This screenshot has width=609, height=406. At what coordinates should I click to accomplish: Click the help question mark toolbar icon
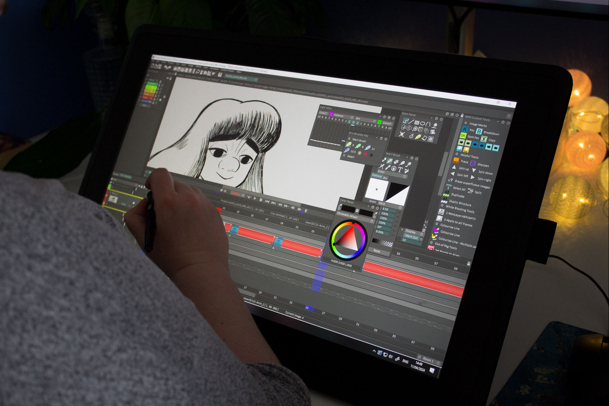pyautogui.click(x=219, y=75)
